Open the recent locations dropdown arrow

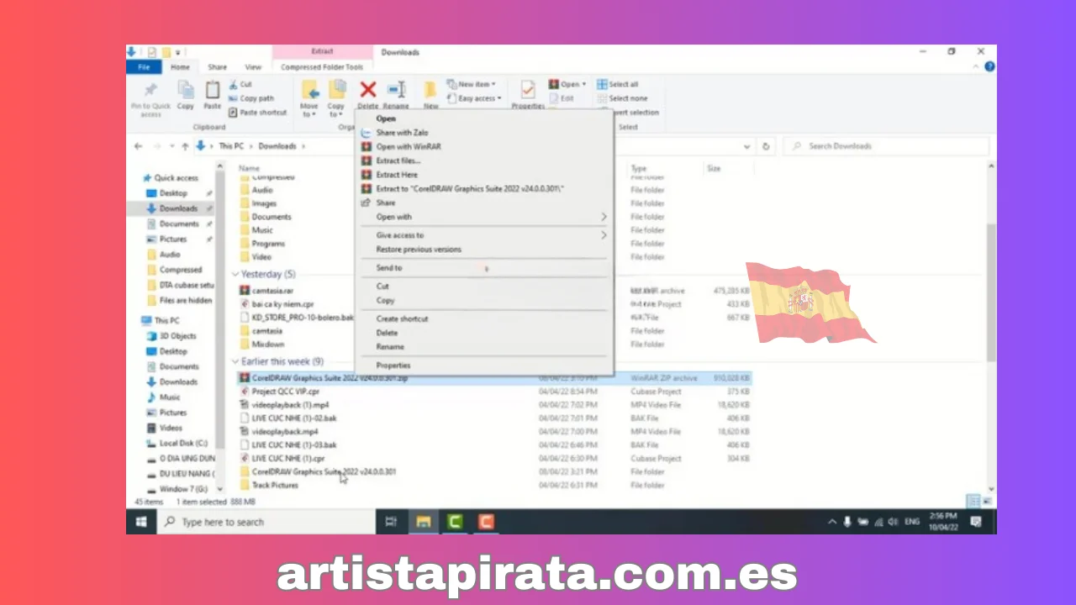(x=171, y=146)
